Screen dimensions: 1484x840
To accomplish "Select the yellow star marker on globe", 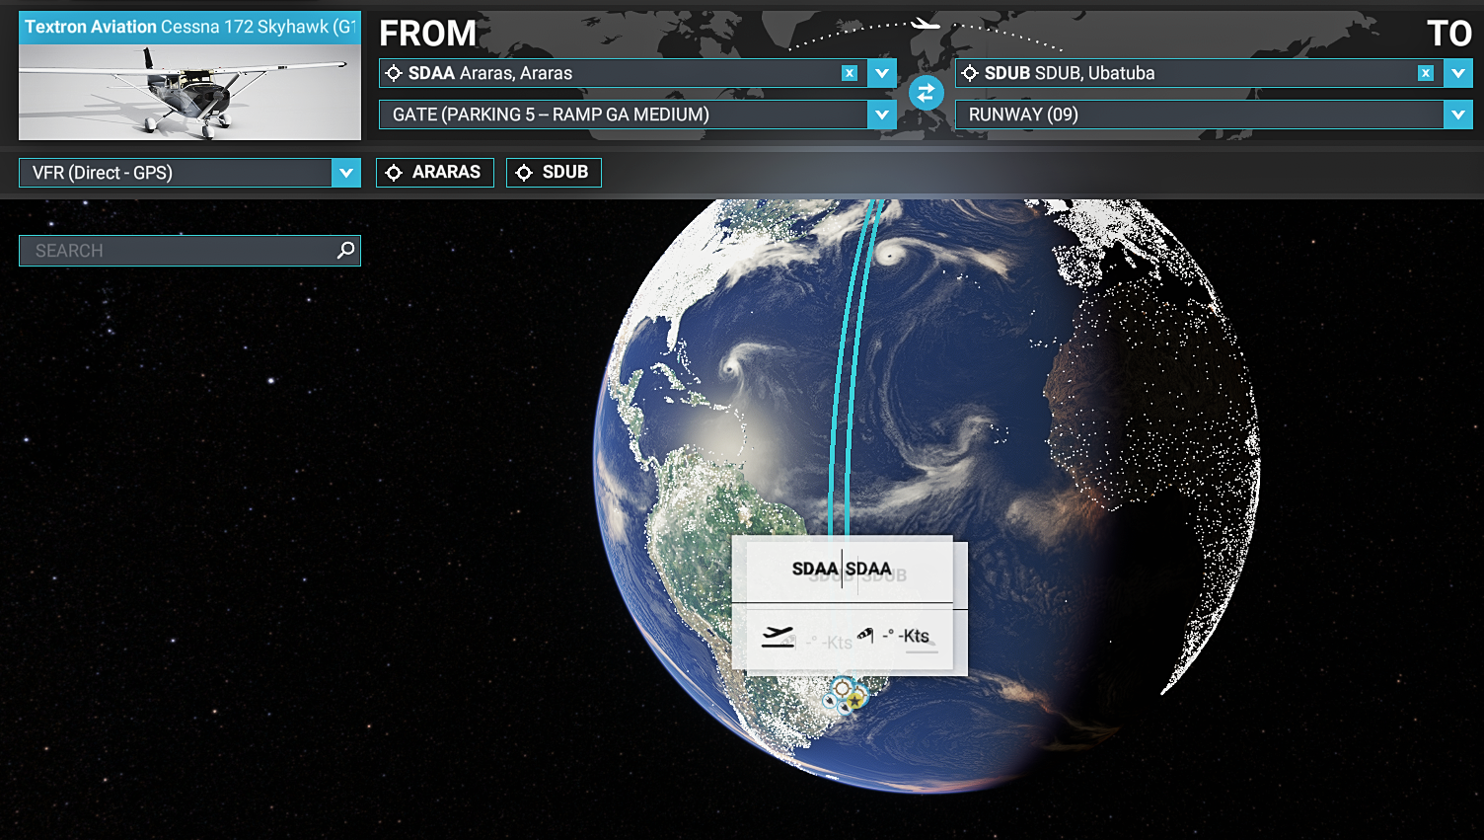I will 855,699.
